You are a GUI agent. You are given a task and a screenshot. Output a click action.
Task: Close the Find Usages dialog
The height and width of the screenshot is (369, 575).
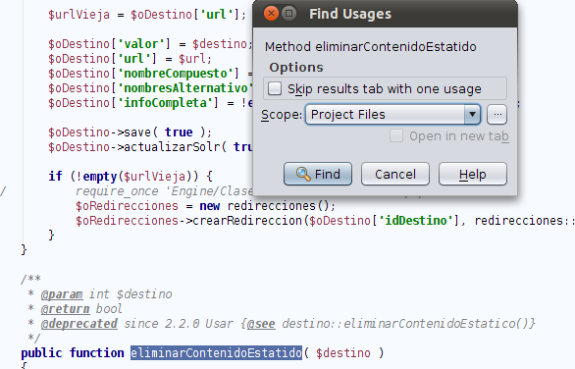[x=271, y=14]
